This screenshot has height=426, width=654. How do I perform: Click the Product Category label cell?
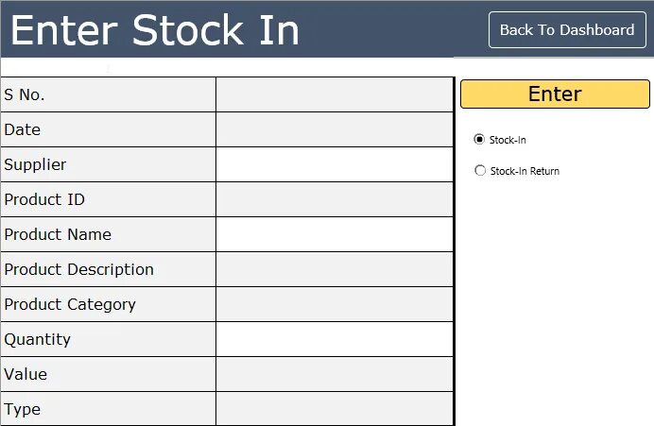(x=108, y=304)
